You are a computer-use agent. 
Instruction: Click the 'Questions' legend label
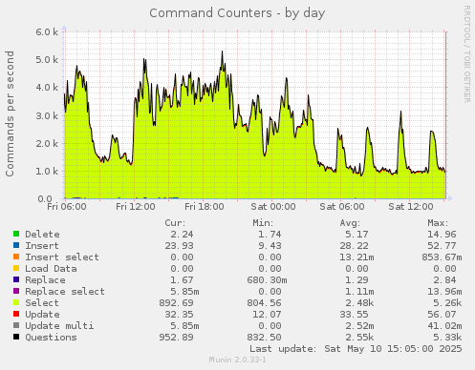point(51,338)
